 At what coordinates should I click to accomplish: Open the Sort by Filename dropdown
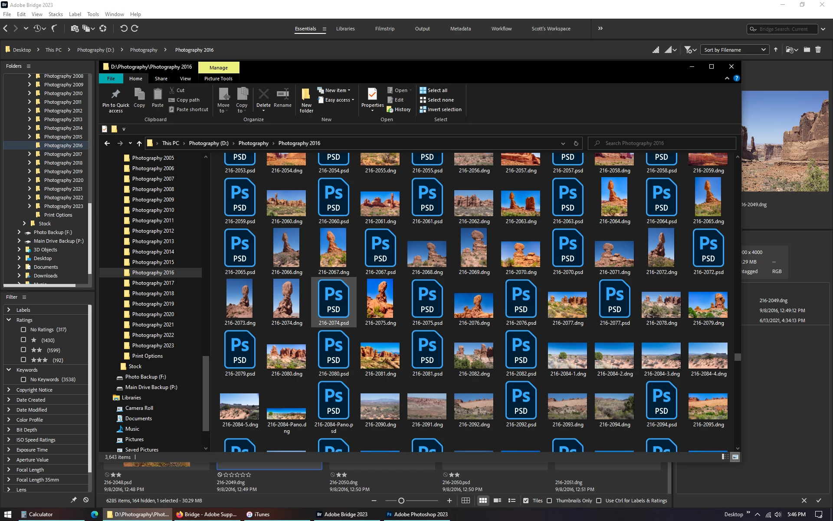pyautogui.click(x=735, y=50)
